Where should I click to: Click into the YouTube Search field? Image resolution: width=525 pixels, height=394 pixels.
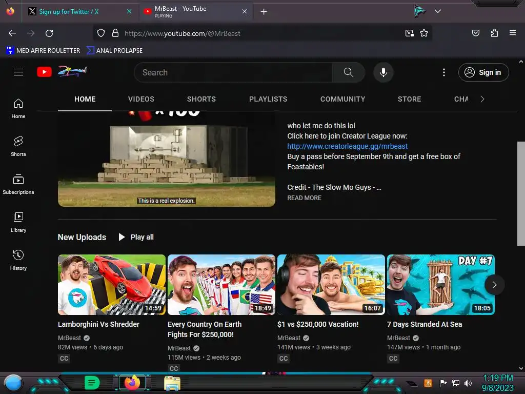(233, 72)
